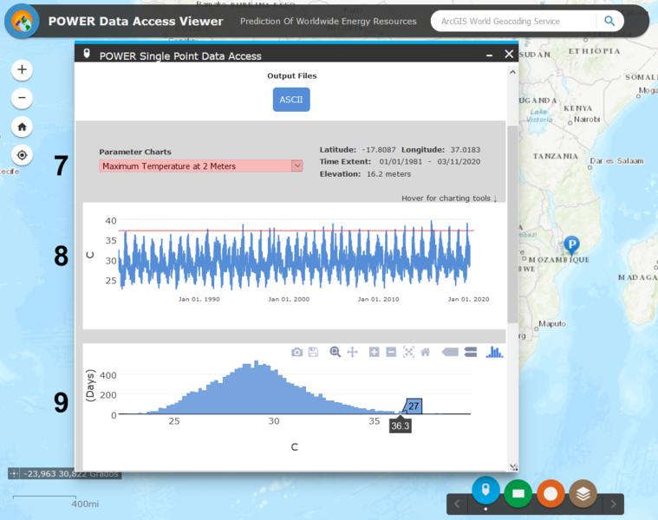The image size is (658, 520).
Task: Open the brown layers widget
Action: [x=583, y=494]
